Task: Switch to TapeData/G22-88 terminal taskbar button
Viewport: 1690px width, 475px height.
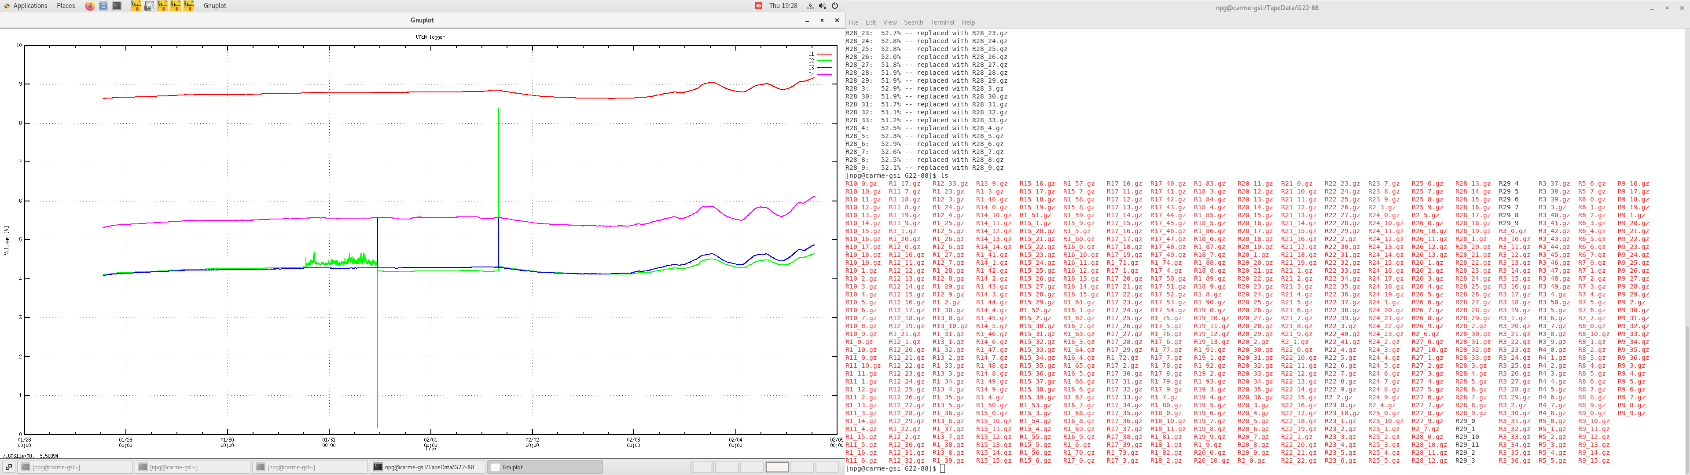Action: [x=428, y=467]
